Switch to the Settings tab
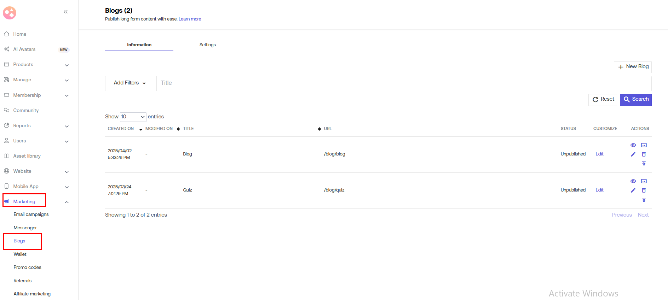Viewport: 668px width, 300px height. [207, 45]
